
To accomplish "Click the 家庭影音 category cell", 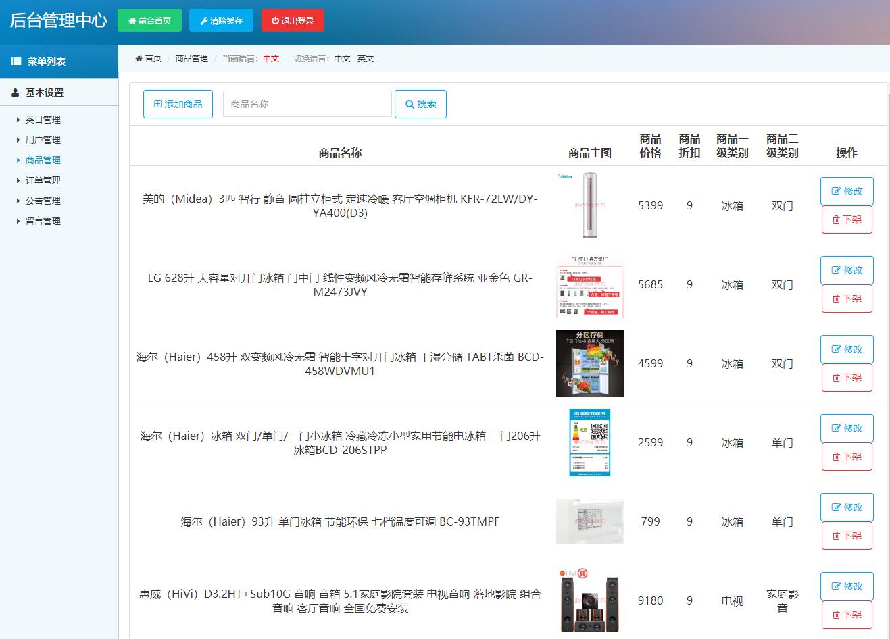I will [782, 600].
